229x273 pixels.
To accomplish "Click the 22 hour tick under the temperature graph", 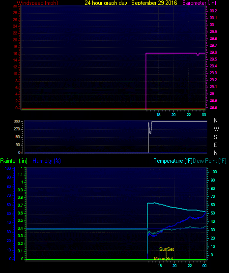I will point(190,266).
